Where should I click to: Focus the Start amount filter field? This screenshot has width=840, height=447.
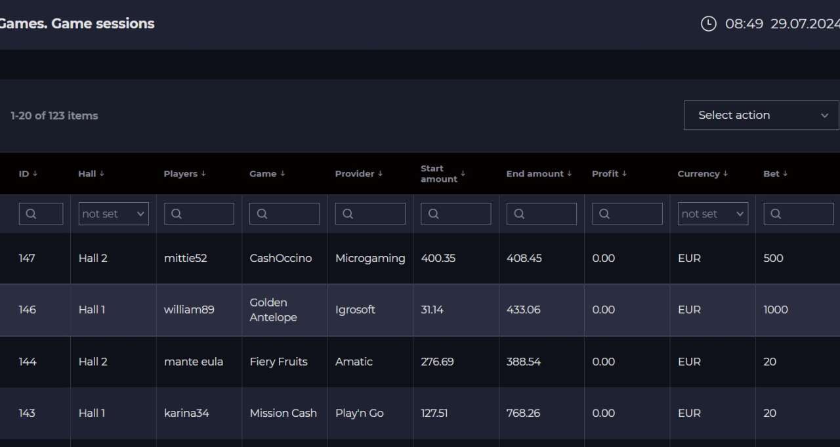point(455,214)
